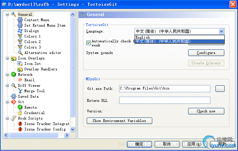Click the Check now button
Screen dimensions: 238x151
(x=206, y=111)
